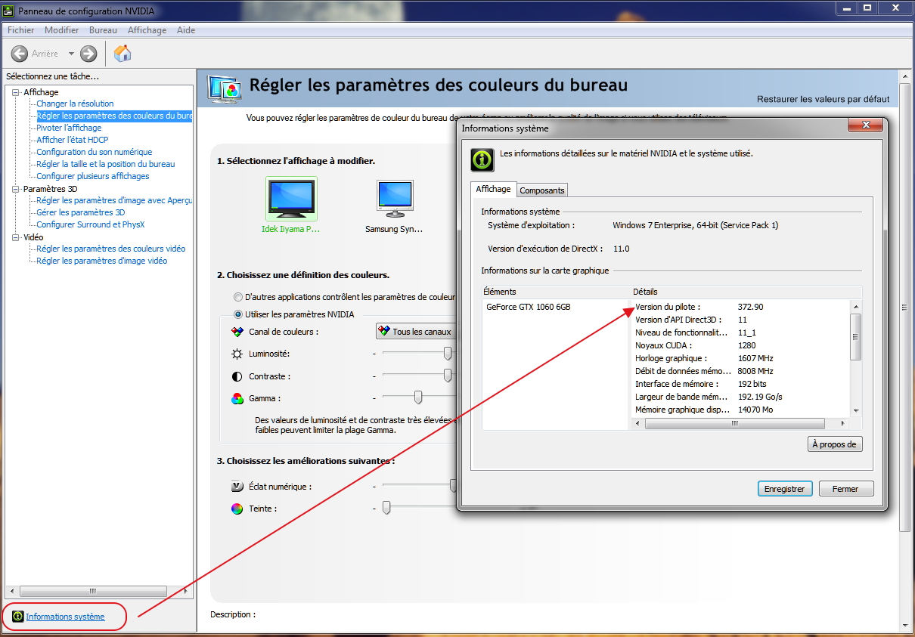Open Pivoter l'affichage
Image resolution: width=915 pixels, height=637 pixels.
69,128
